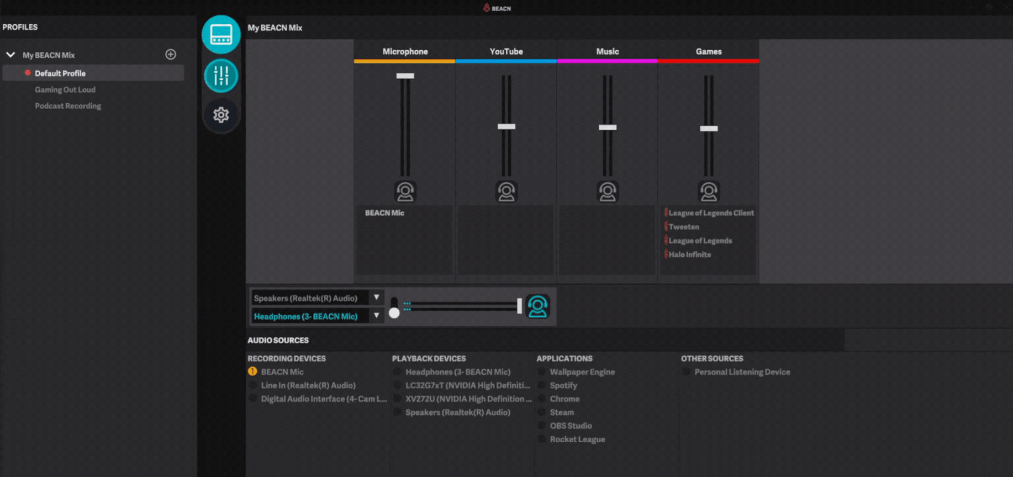Toggle headphone icon under Music channel

(x=607, y=192)
